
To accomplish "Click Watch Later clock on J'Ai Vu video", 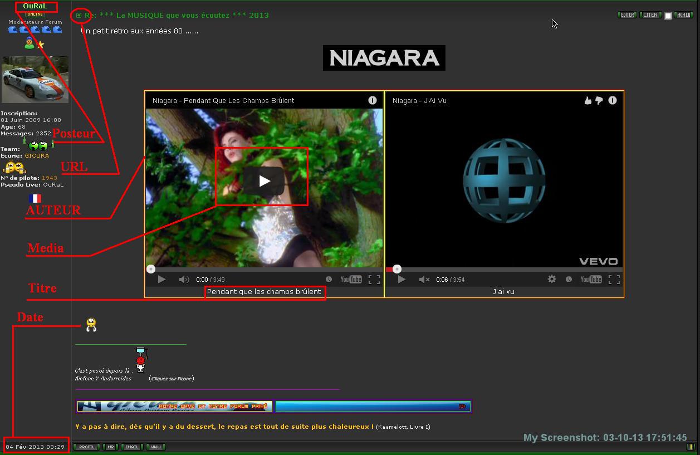I will click(569, 280).
